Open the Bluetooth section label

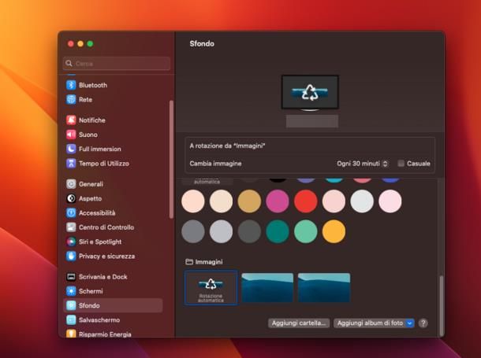pos(93,85)
